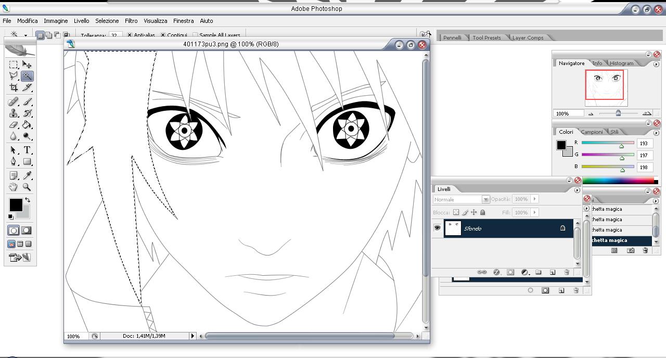Select the Zoom magnifier tool
This screenshot has width=666, height=358.
pos(27,187)
